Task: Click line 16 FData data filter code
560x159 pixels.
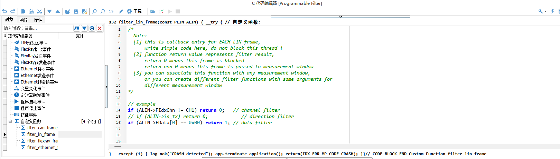Action: [x=200, y=123]
